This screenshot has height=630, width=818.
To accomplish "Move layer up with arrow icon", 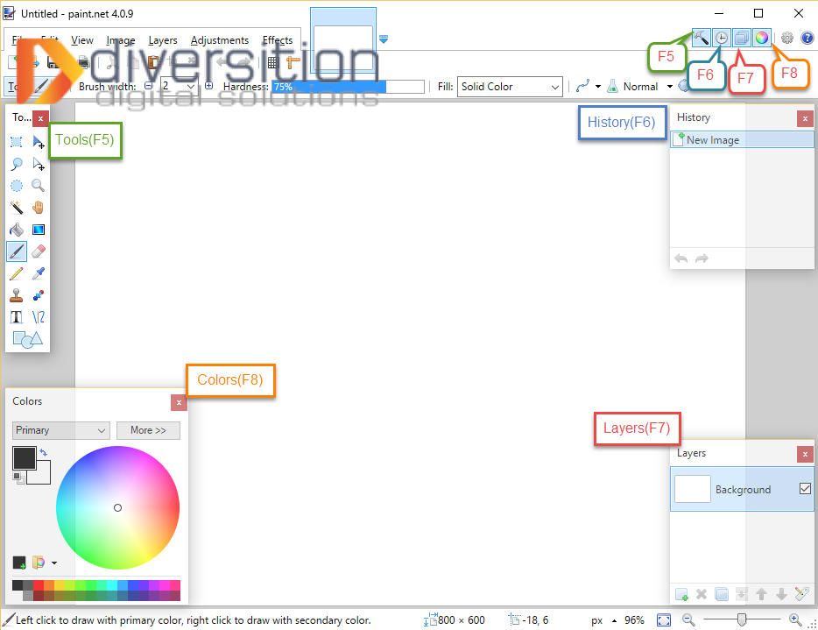I will [x=762, y=594].
